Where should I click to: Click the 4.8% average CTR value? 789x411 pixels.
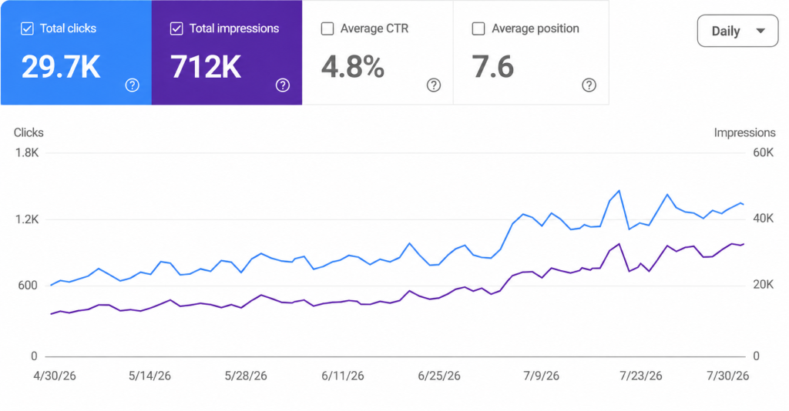pos(353,67)
